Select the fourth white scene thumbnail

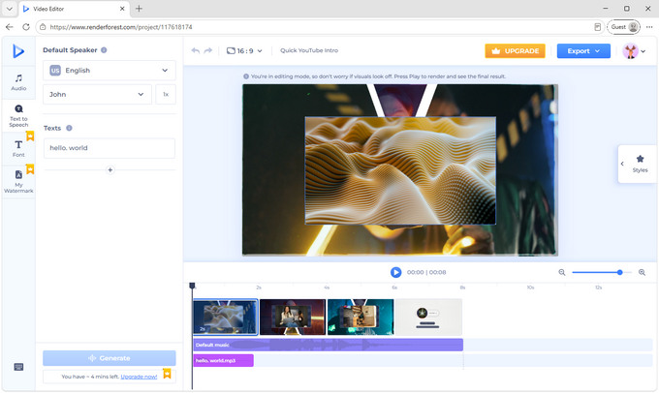[428, 317]
